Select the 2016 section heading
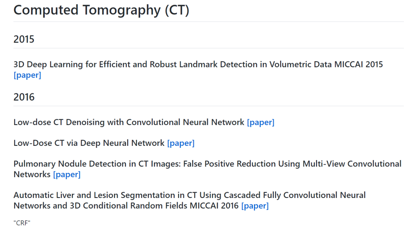 pos(24,97)
